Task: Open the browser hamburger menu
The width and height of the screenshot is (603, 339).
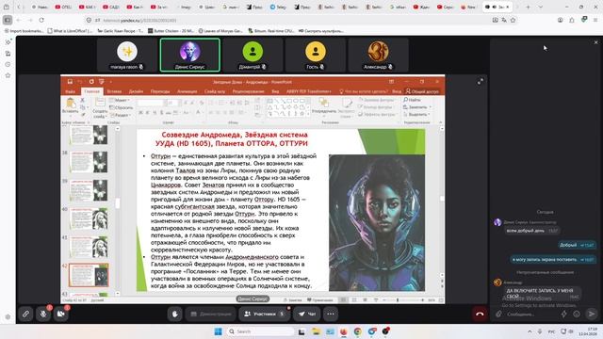Action: tap(595, 20)
